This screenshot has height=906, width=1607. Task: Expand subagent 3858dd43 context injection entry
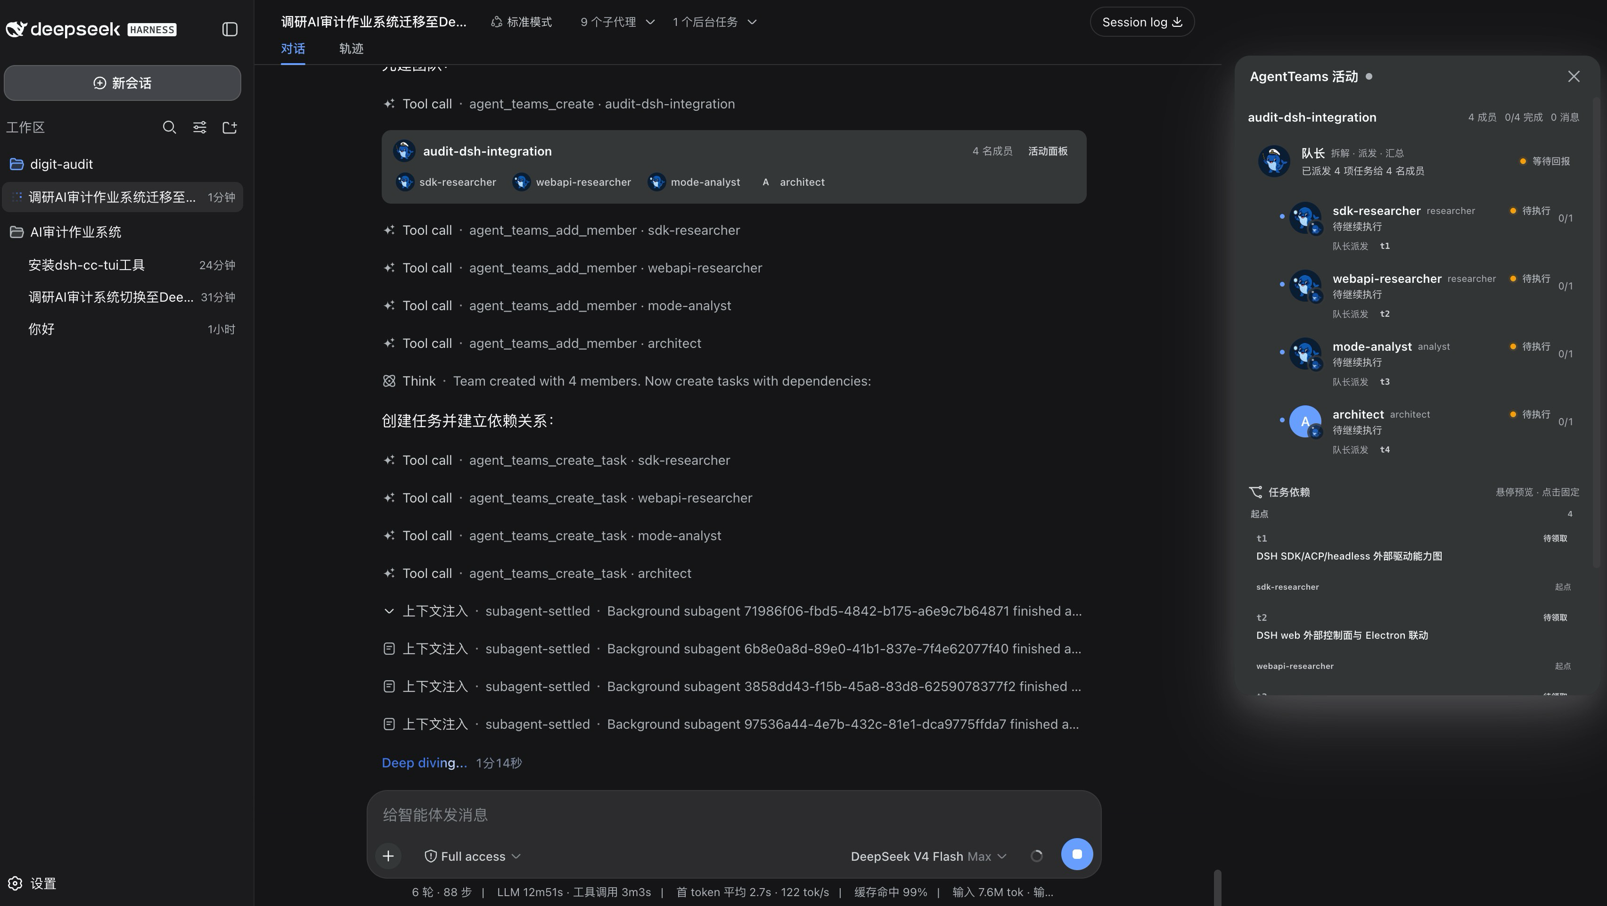pyautogui.click(x=732, y=687)
